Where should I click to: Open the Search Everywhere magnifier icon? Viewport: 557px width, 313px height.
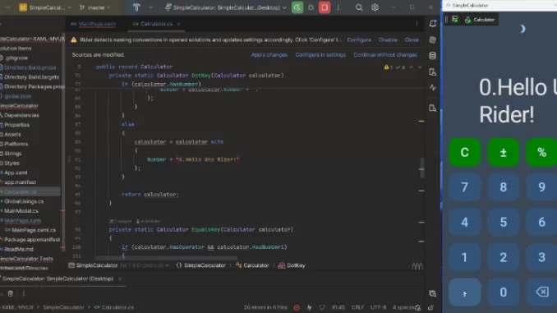tap(359, 7)
